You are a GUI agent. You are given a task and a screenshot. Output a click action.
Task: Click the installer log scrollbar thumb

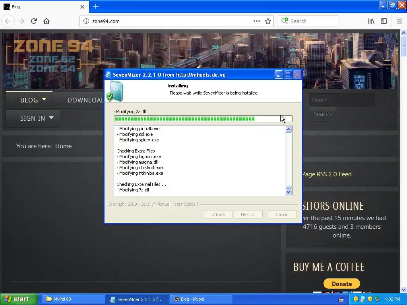click(289, 187)
